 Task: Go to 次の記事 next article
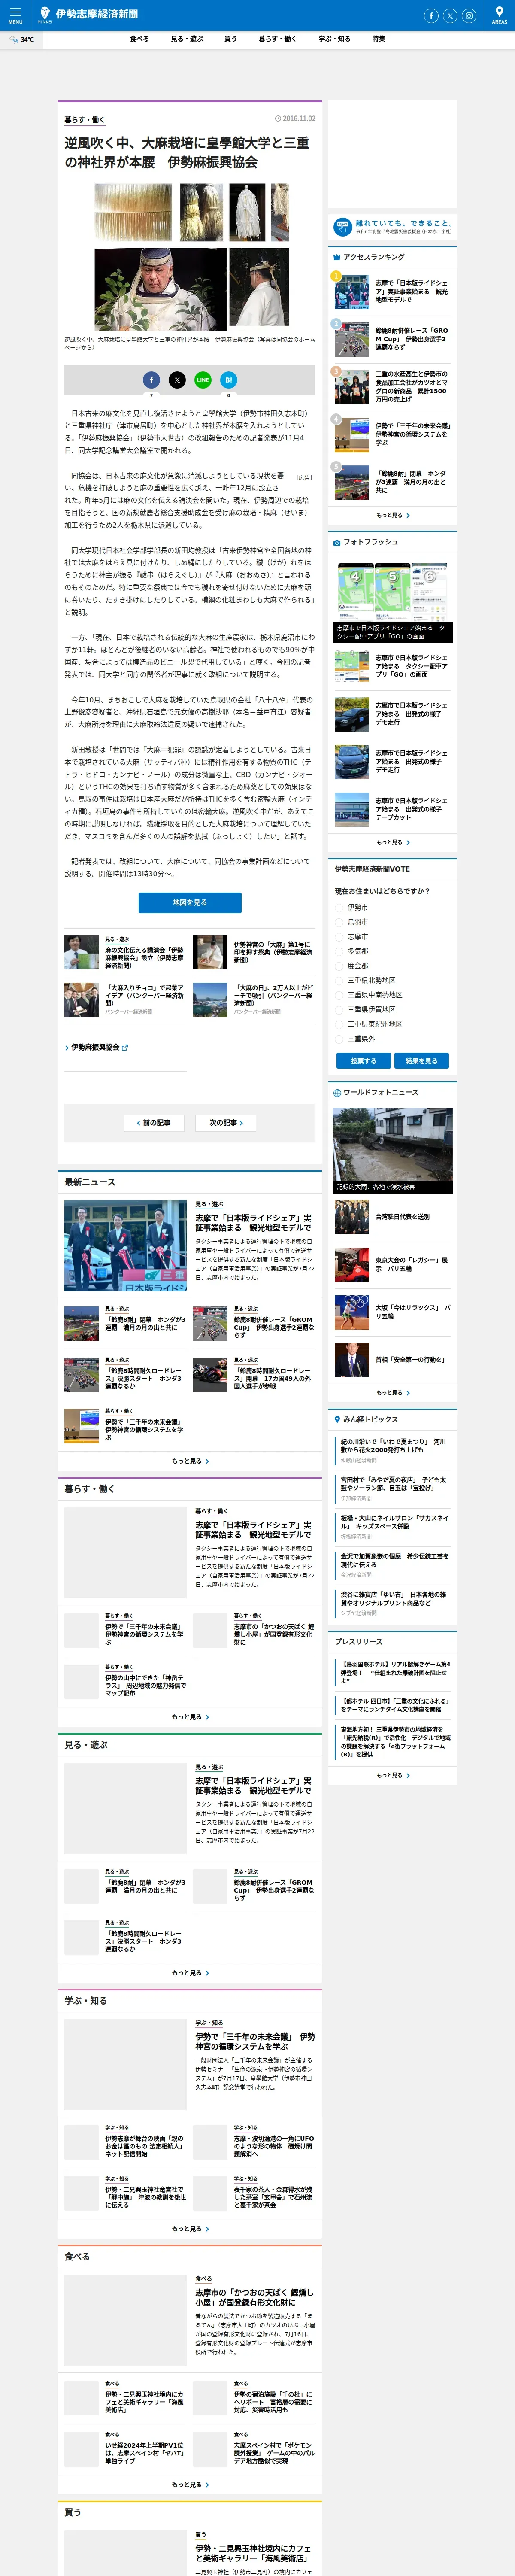tap(226, 1123)
